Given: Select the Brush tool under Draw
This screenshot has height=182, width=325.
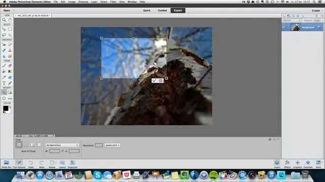Looking at the screenshot, I should (x=4, y=66).
